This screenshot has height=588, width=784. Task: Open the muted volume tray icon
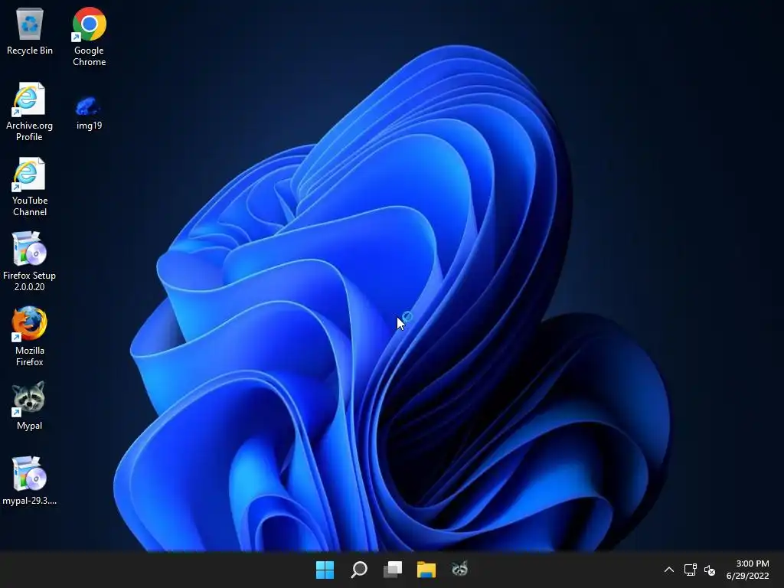coord(710,570)
